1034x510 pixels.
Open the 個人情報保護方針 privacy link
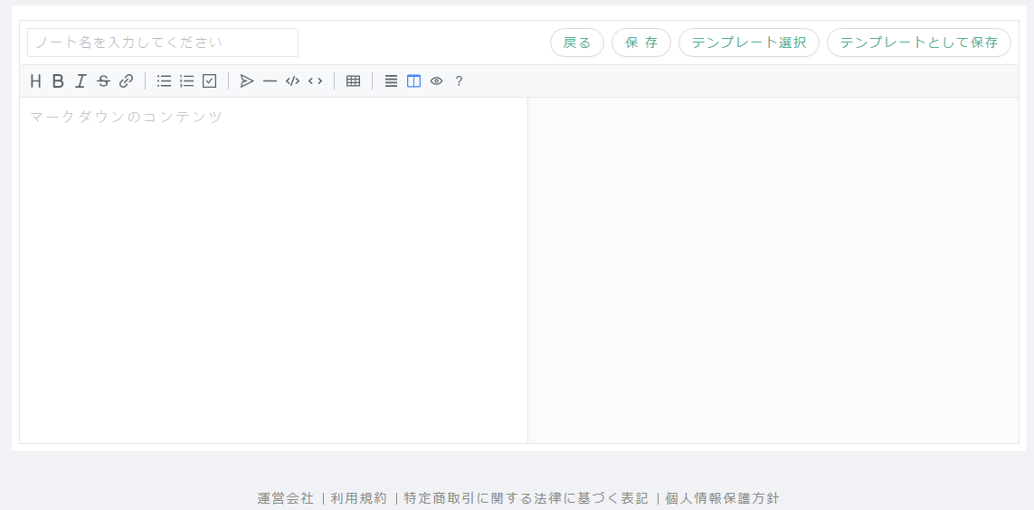(x=722, y=498)
